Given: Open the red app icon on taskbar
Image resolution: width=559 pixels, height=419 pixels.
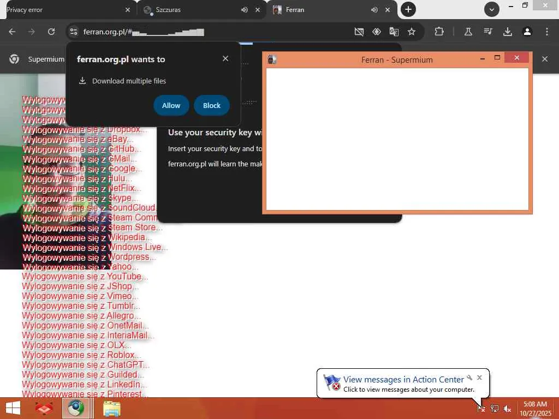Looking at the screenshot, I should pos(44,408).
